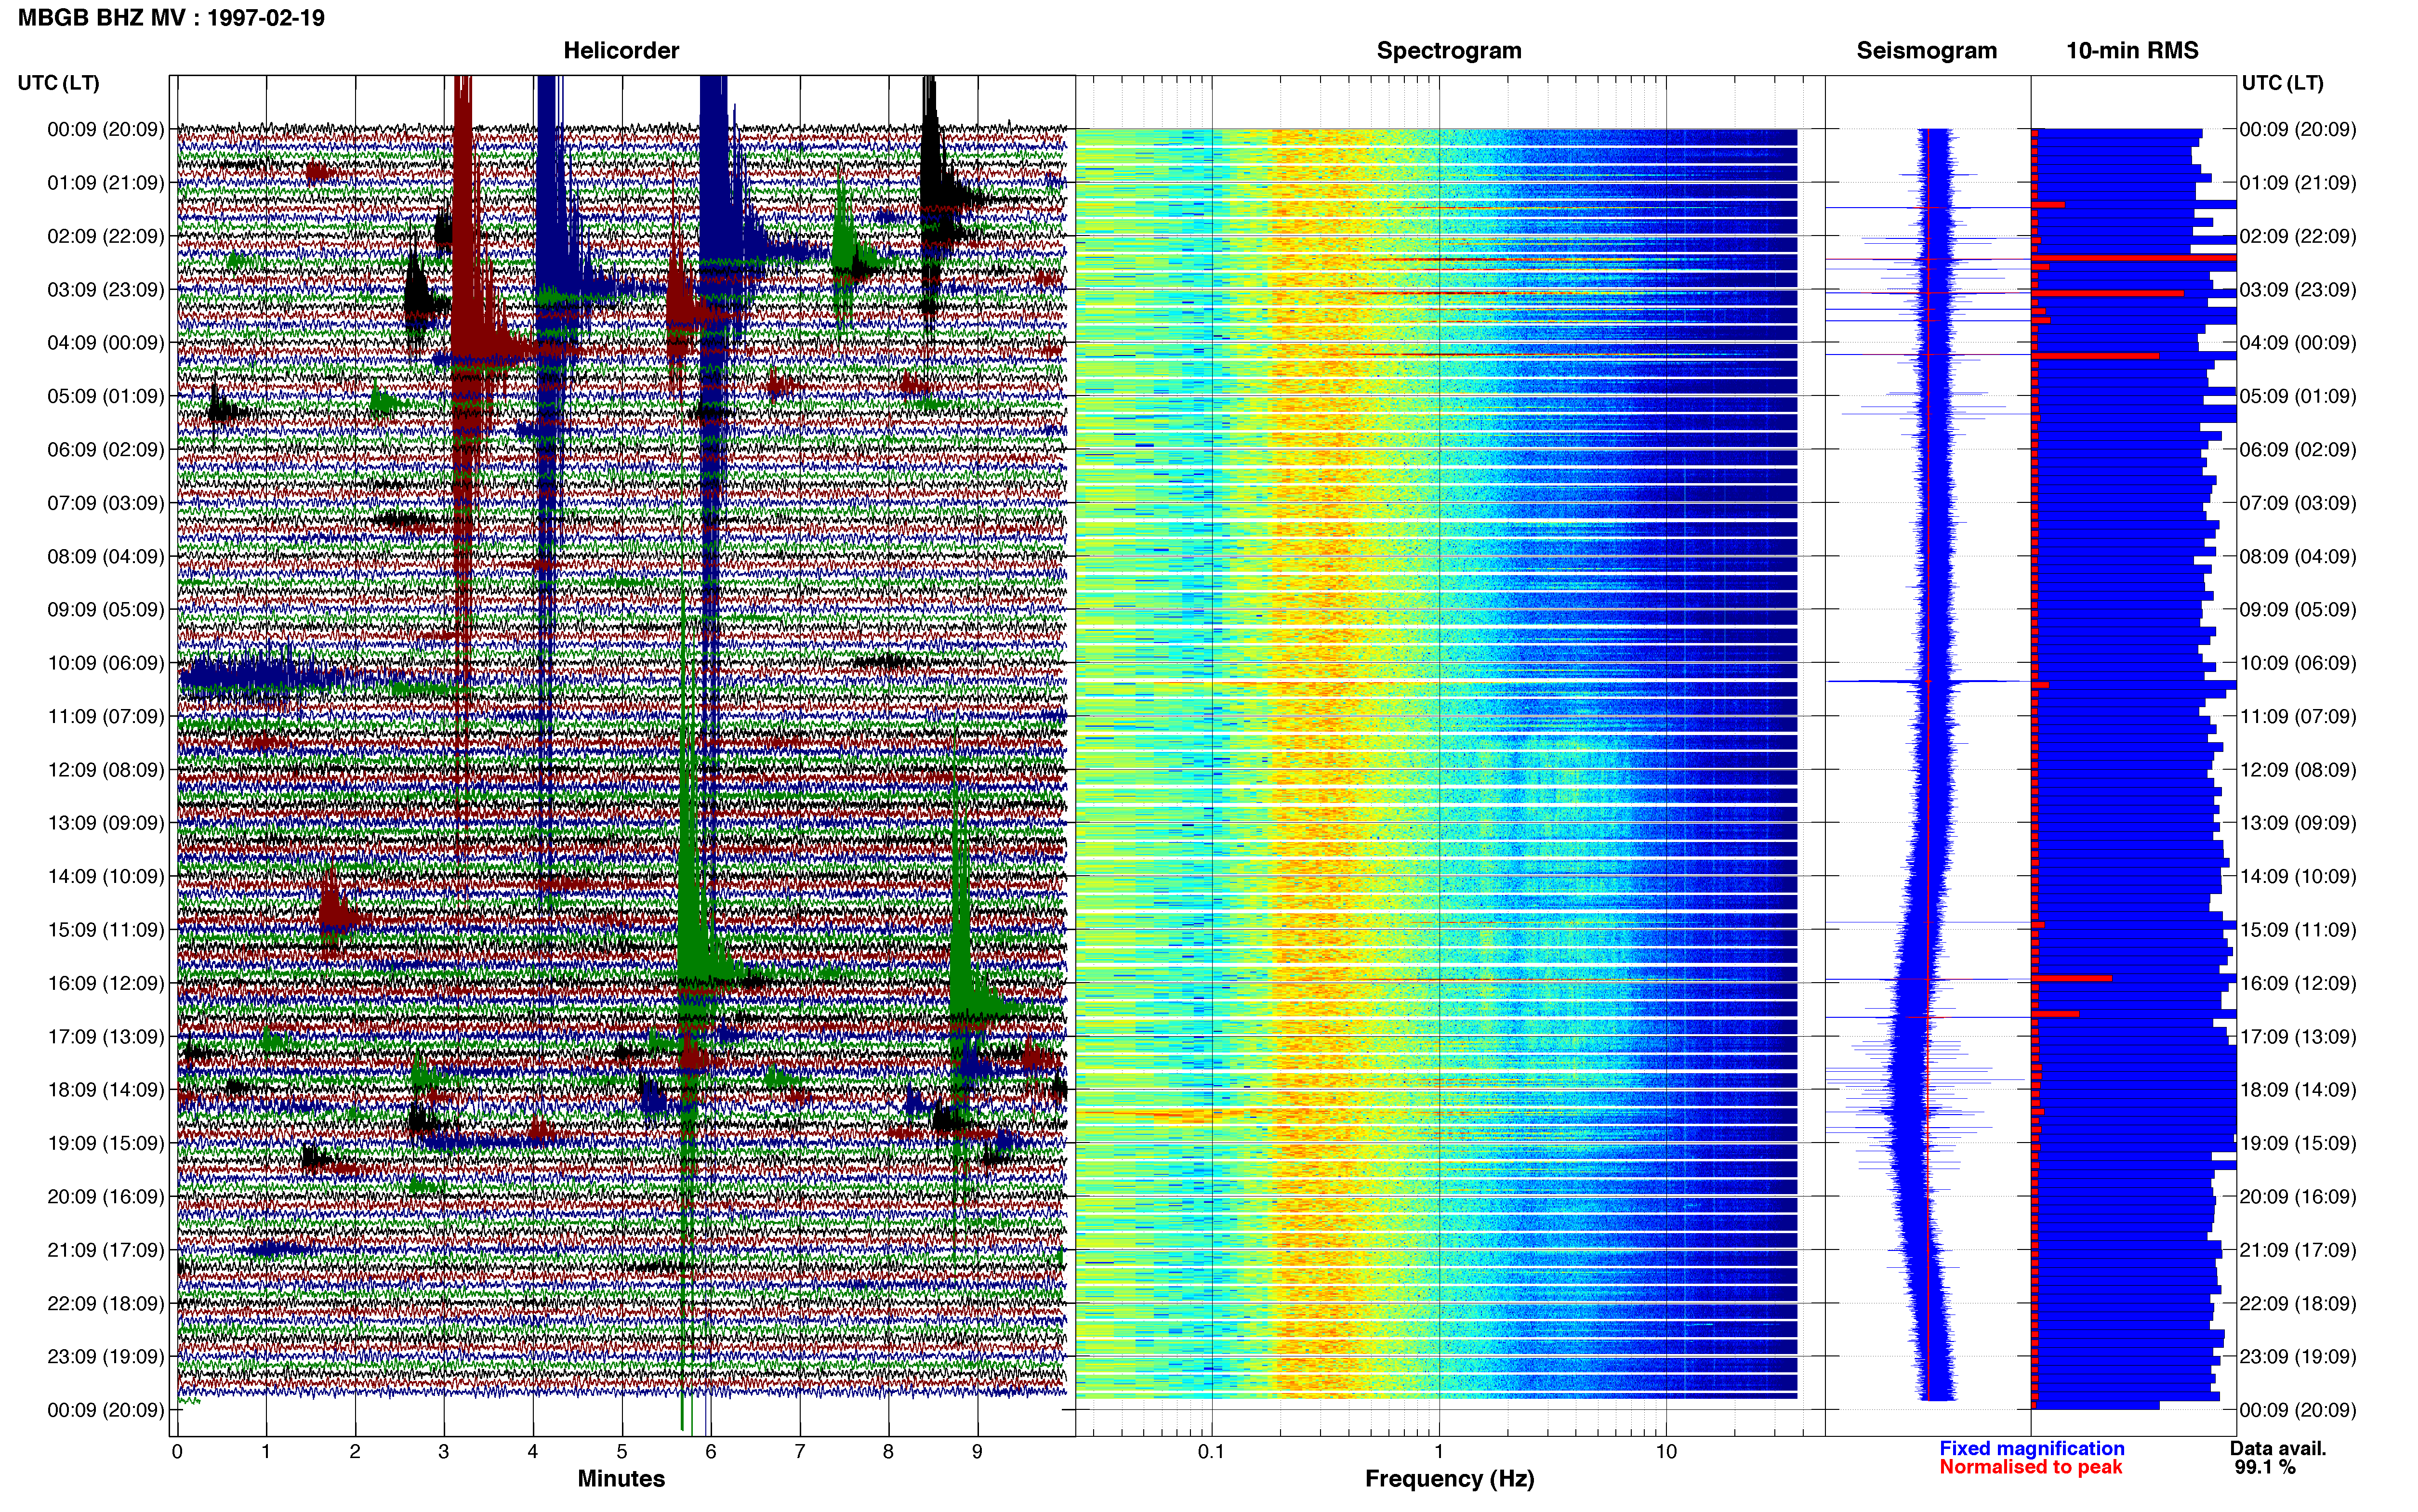Click left time label '13:09 (09:09)'
This screenshot has width=2418, height=1512.
pos(105,823)
